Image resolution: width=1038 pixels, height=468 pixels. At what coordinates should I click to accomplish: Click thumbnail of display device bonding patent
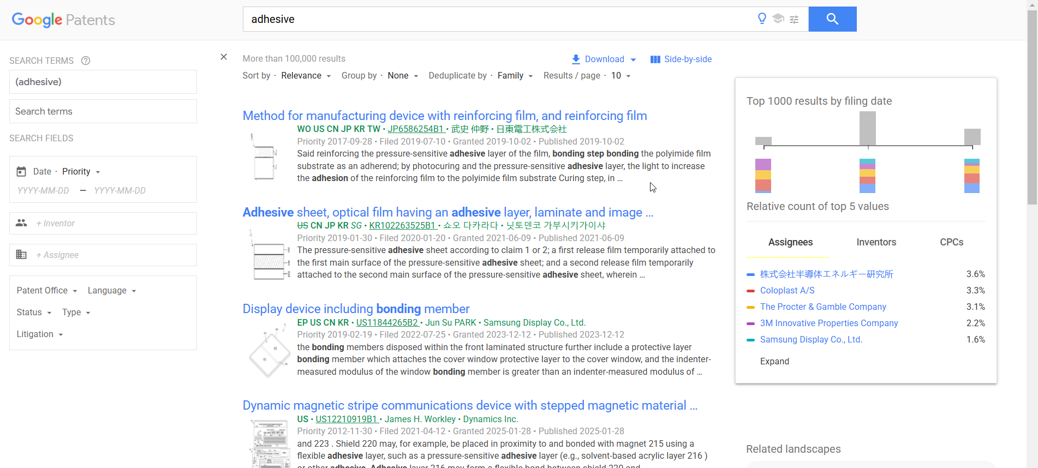pos(270,351)
